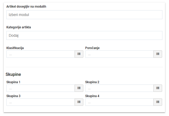The image size is (169, 116).
Task: Open the Skupina 3 list lookup icon
Action: coord(79,102)
